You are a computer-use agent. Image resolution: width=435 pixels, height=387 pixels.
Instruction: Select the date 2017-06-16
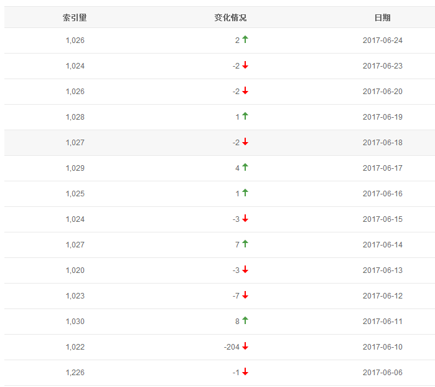coord(383,194)
